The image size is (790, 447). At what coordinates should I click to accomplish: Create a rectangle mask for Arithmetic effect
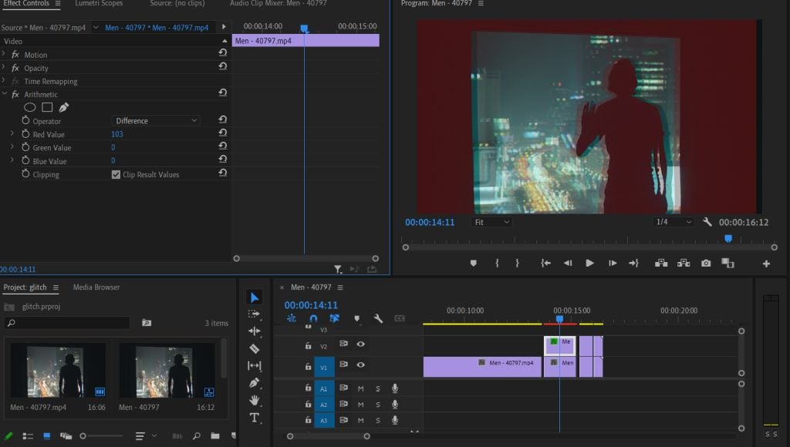click(47, 108)
